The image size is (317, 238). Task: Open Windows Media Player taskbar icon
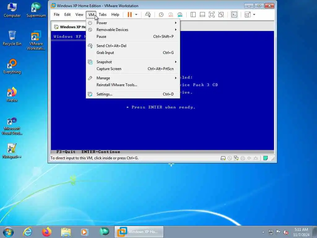[85, 232]
